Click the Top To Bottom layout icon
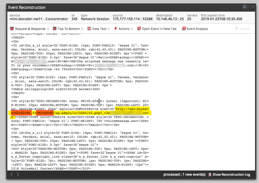Viewport: 259px width, 183px height. [55, 29]
